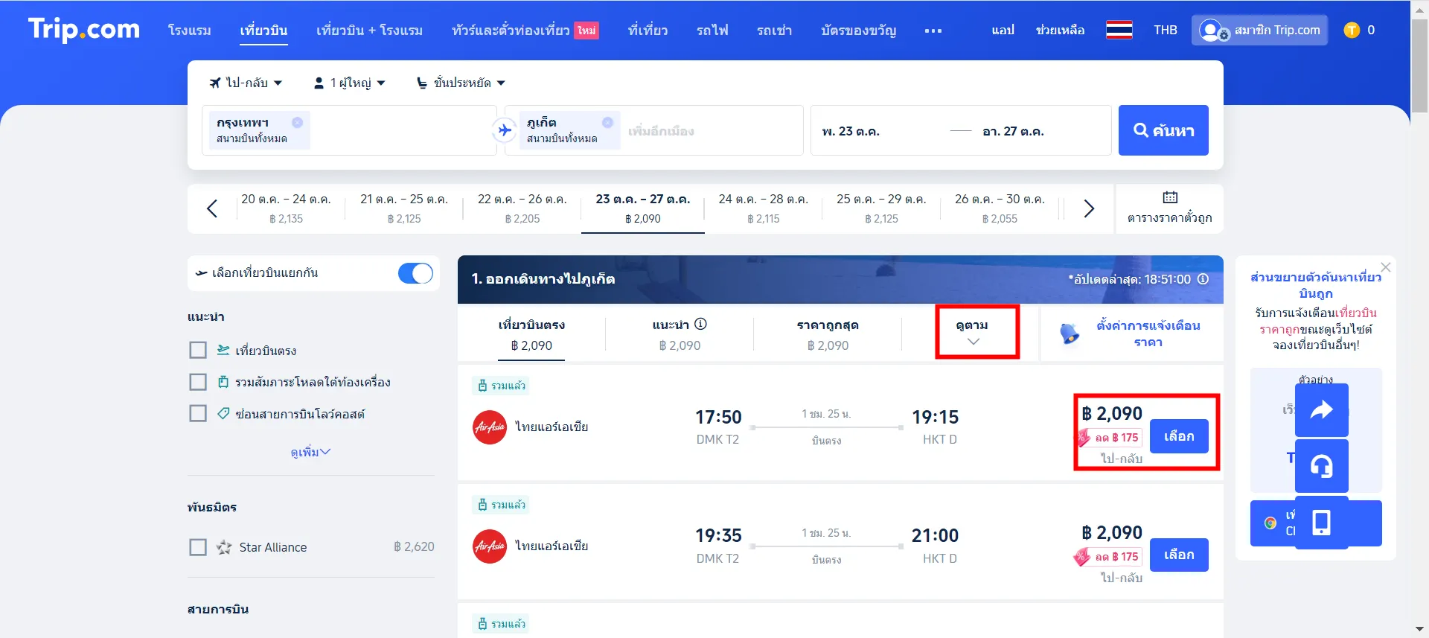Viewport: 1429px width, 638px height.
Task: Click the info icon beside แนะนำ tab
Action: pos(700,324)
